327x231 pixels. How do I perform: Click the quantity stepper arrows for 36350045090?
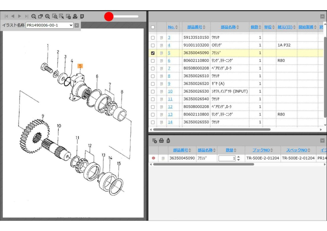pos(238,158)
